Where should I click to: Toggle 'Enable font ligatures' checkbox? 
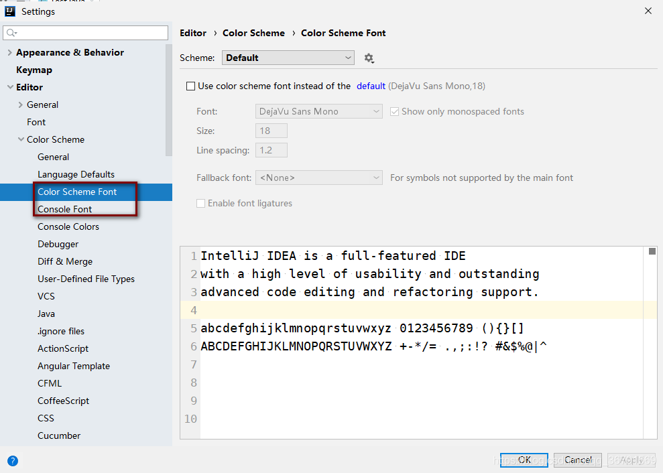coord(201,203)
